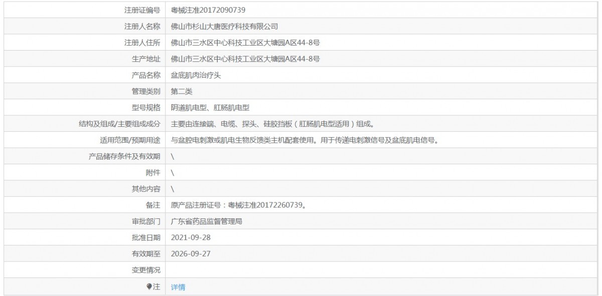Select approval date 2021-09-28
This screenshot has height=296, width=602.
(191, 237)
